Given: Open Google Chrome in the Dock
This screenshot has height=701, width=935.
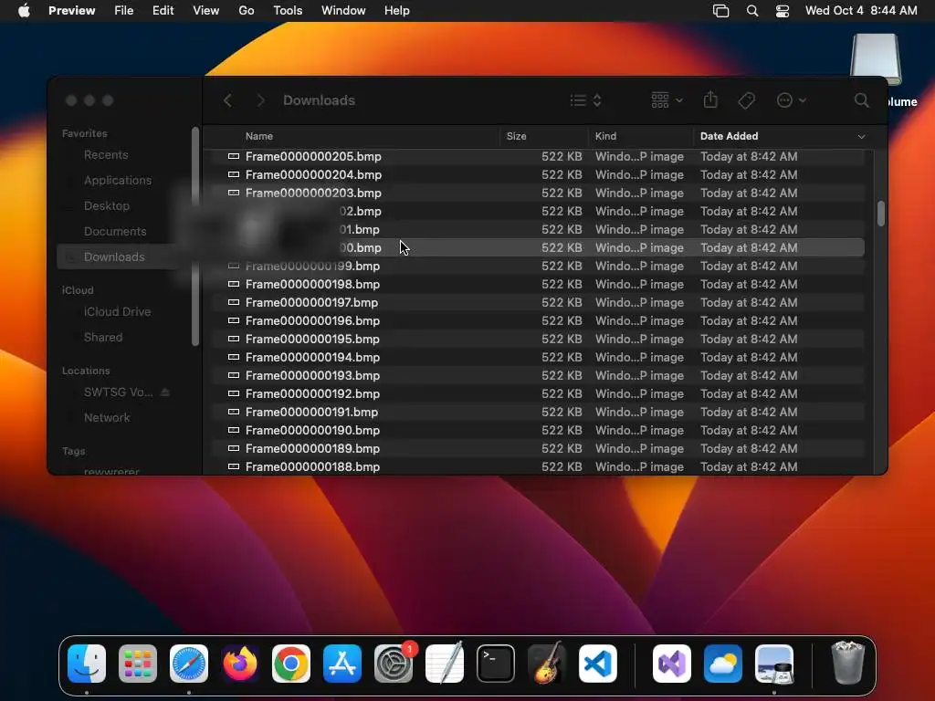Looking at the screenshot, I should tap(291, 664).
